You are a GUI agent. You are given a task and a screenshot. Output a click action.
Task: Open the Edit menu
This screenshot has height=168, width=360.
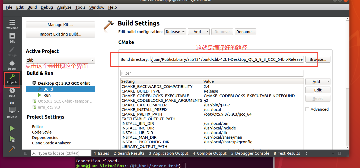[20, 7]
